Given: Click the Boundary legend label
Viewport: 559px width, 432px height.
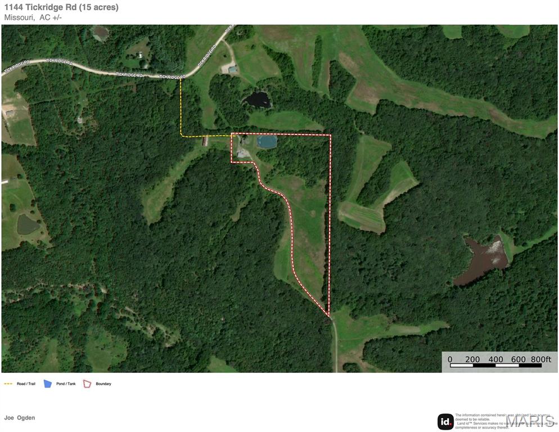Looking at the screenshot, I should (103, 384).
